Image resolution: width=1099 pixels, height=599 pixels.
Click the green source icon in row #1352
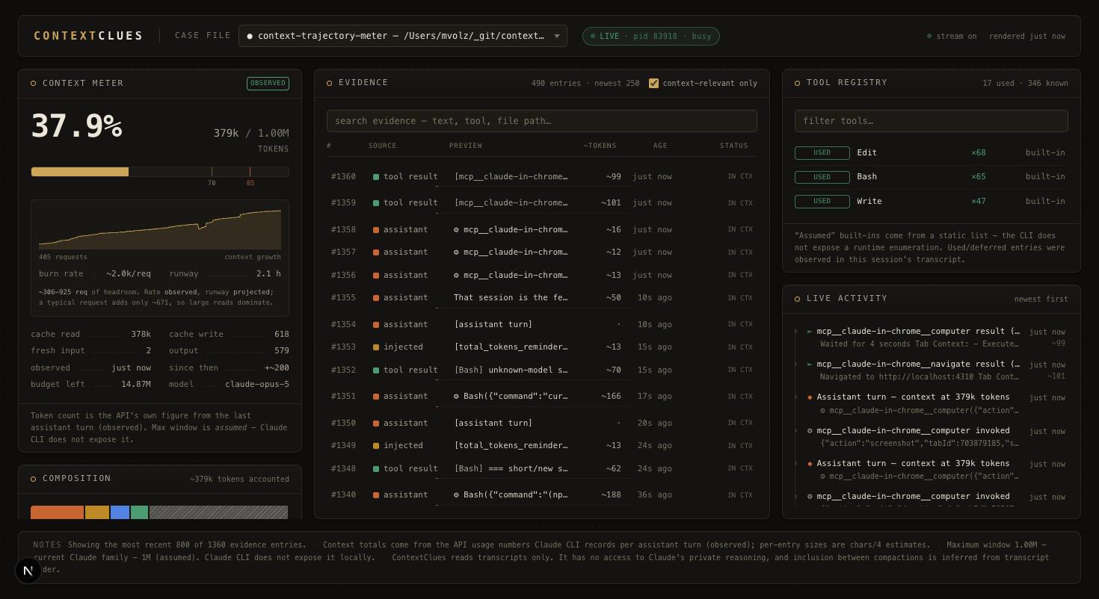[376, 370]
